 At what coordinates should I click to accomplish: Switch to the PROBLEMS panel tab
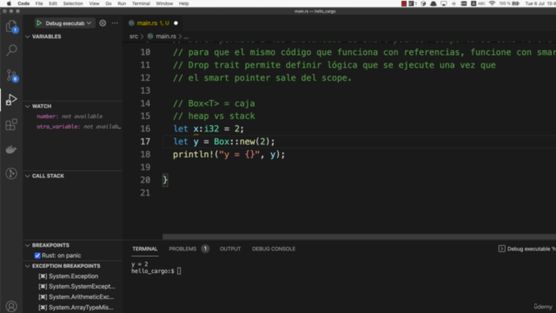tap(182, 249)
